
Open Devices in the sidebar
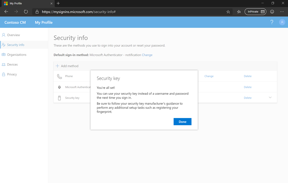pyautogui.click(x=12, y=65)
